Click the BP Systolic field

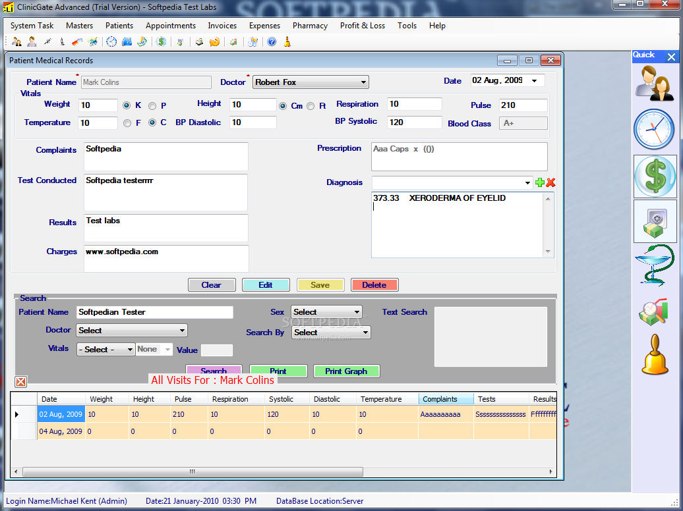[x=414, y=122]
